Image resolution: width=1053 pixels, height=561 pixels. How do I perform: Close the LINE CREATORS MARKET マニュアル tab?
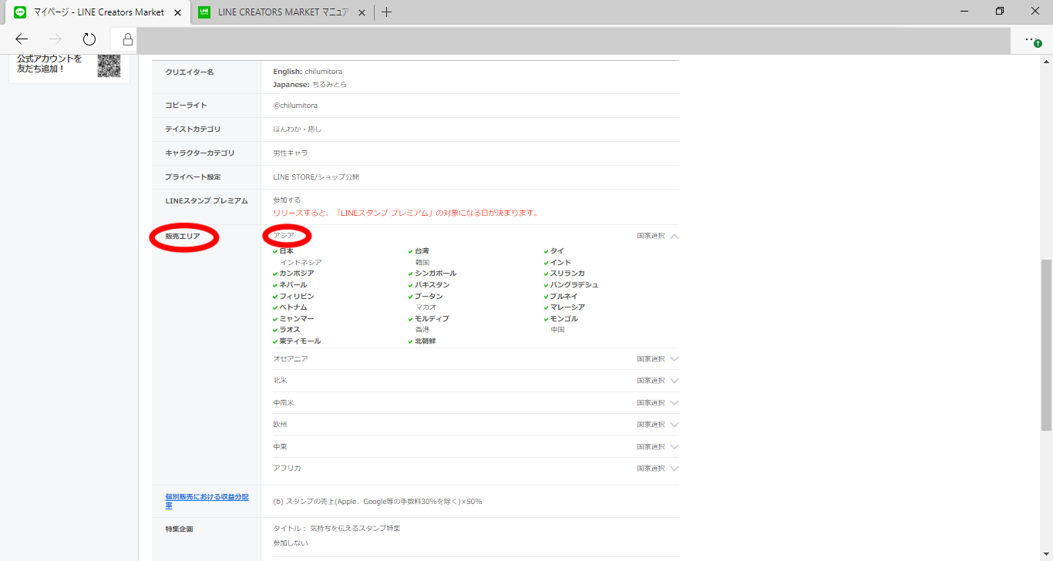pos(362,12)
